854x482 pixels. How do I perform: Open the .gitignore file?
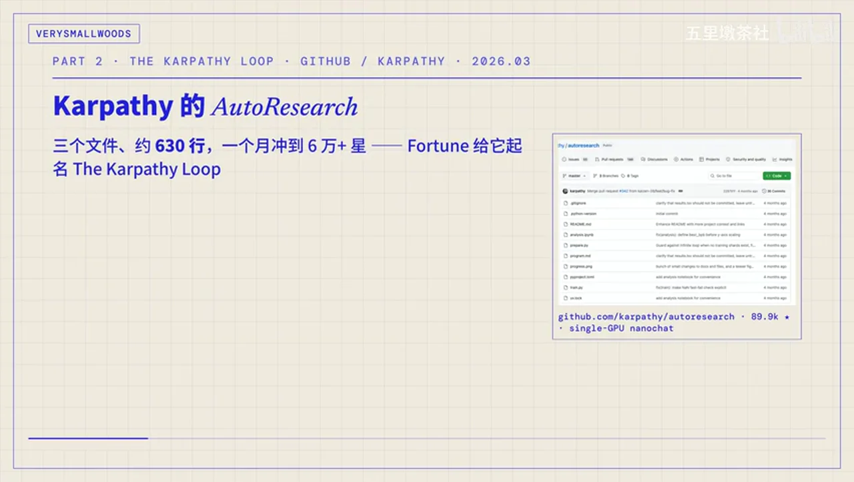578,203
